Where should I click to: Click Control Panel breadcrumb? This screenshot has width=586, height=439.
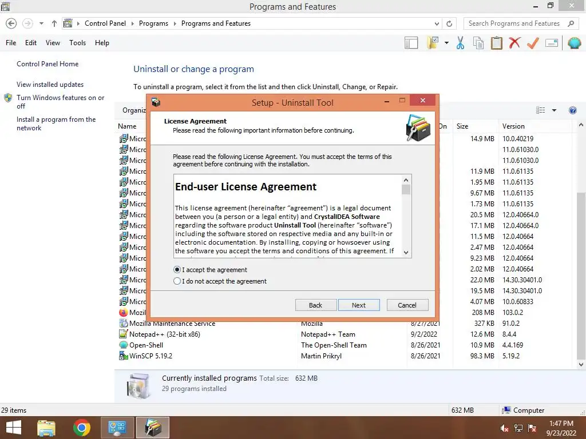tap(105, 23)
